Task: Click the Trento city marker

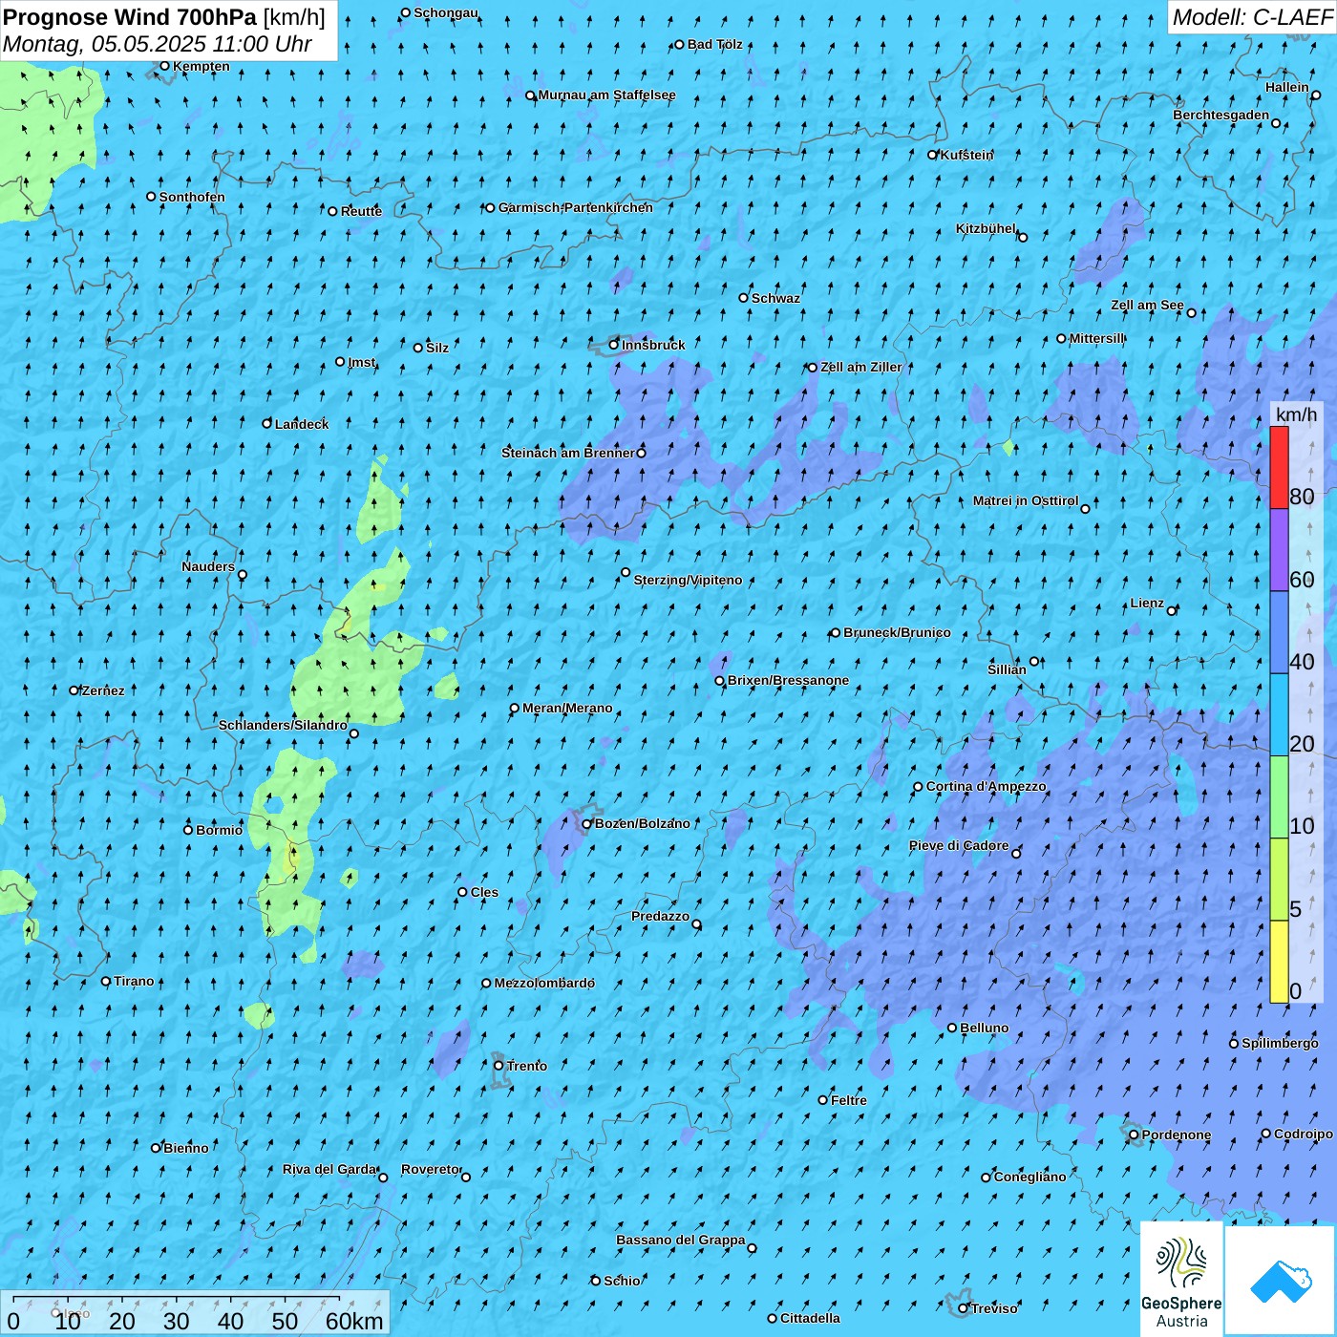Action: [x=499, y=1066]
